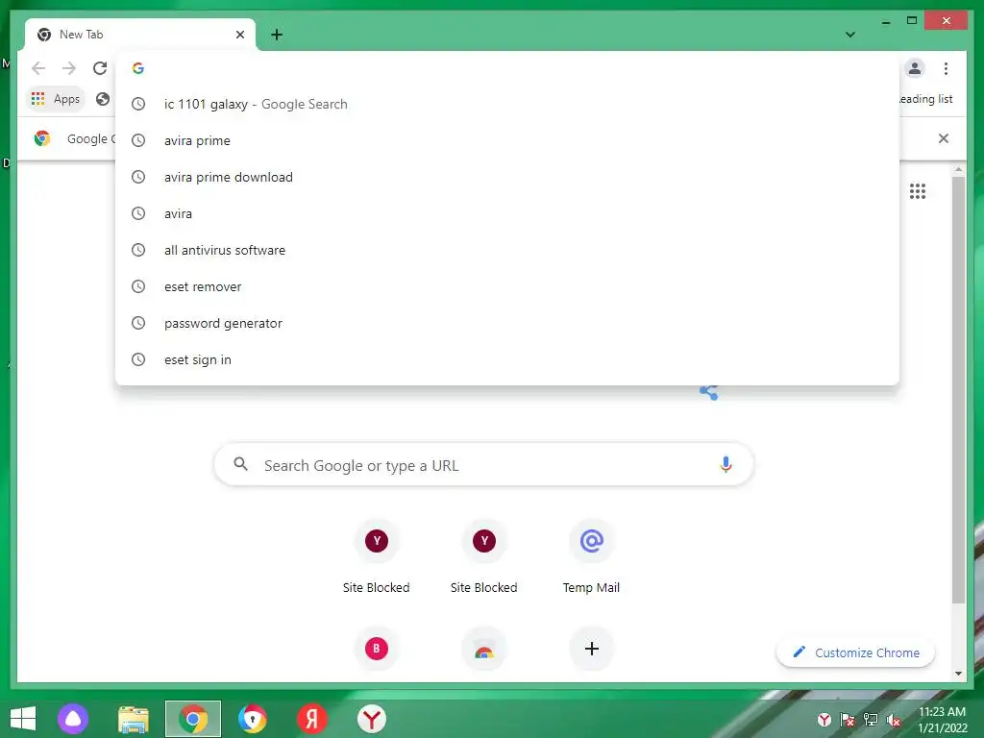Choose the all antivirus software suggestion

tap(507, 250)
